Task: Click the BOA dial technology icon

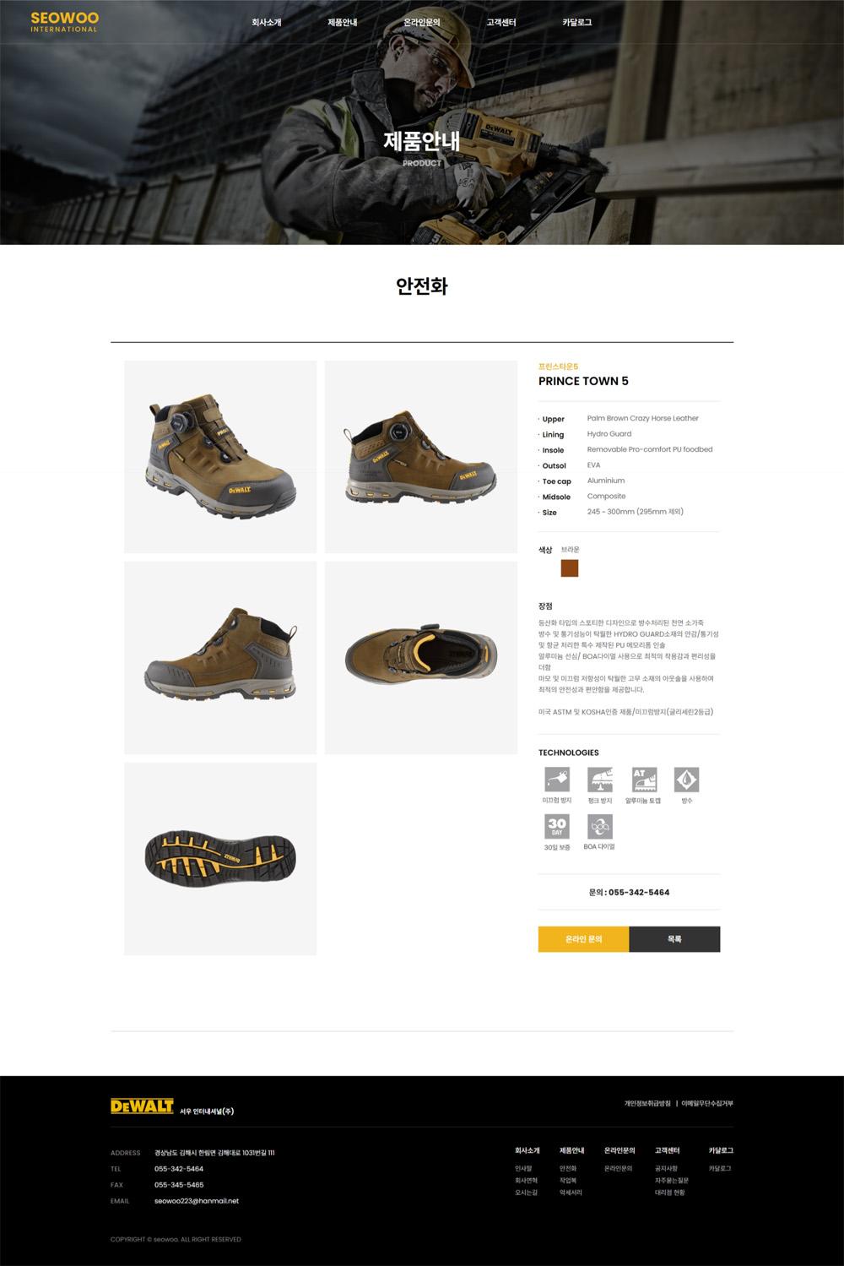Action: click(x=600, y=826)
